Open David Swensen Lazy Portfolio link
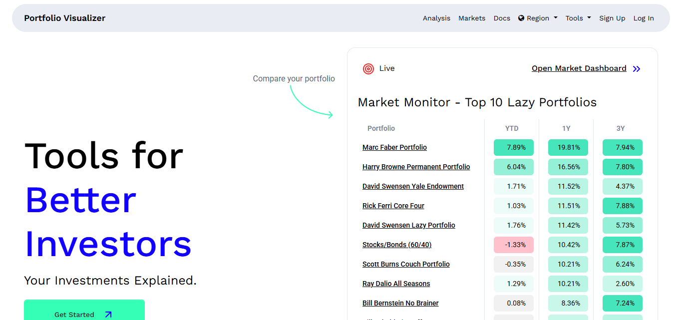 408,225
